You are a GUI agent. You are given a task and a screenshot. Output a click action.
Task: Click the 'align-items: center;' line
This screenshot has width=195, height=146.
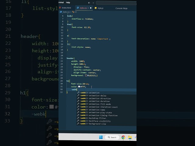(85, 73)
